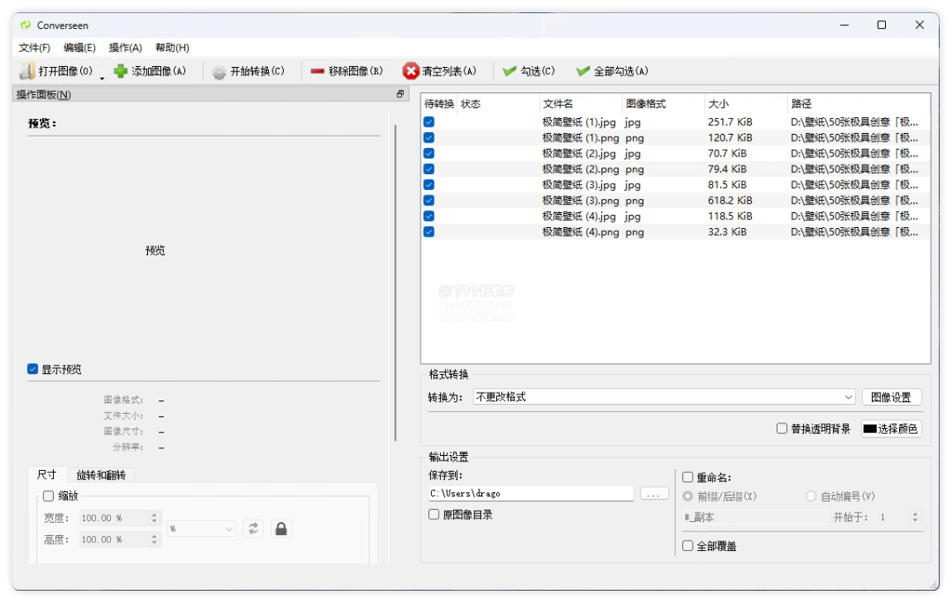Click the Check (勾选) green checkmark icon
The width and height of the screenshot is (952, 603).
click(509, 71)
